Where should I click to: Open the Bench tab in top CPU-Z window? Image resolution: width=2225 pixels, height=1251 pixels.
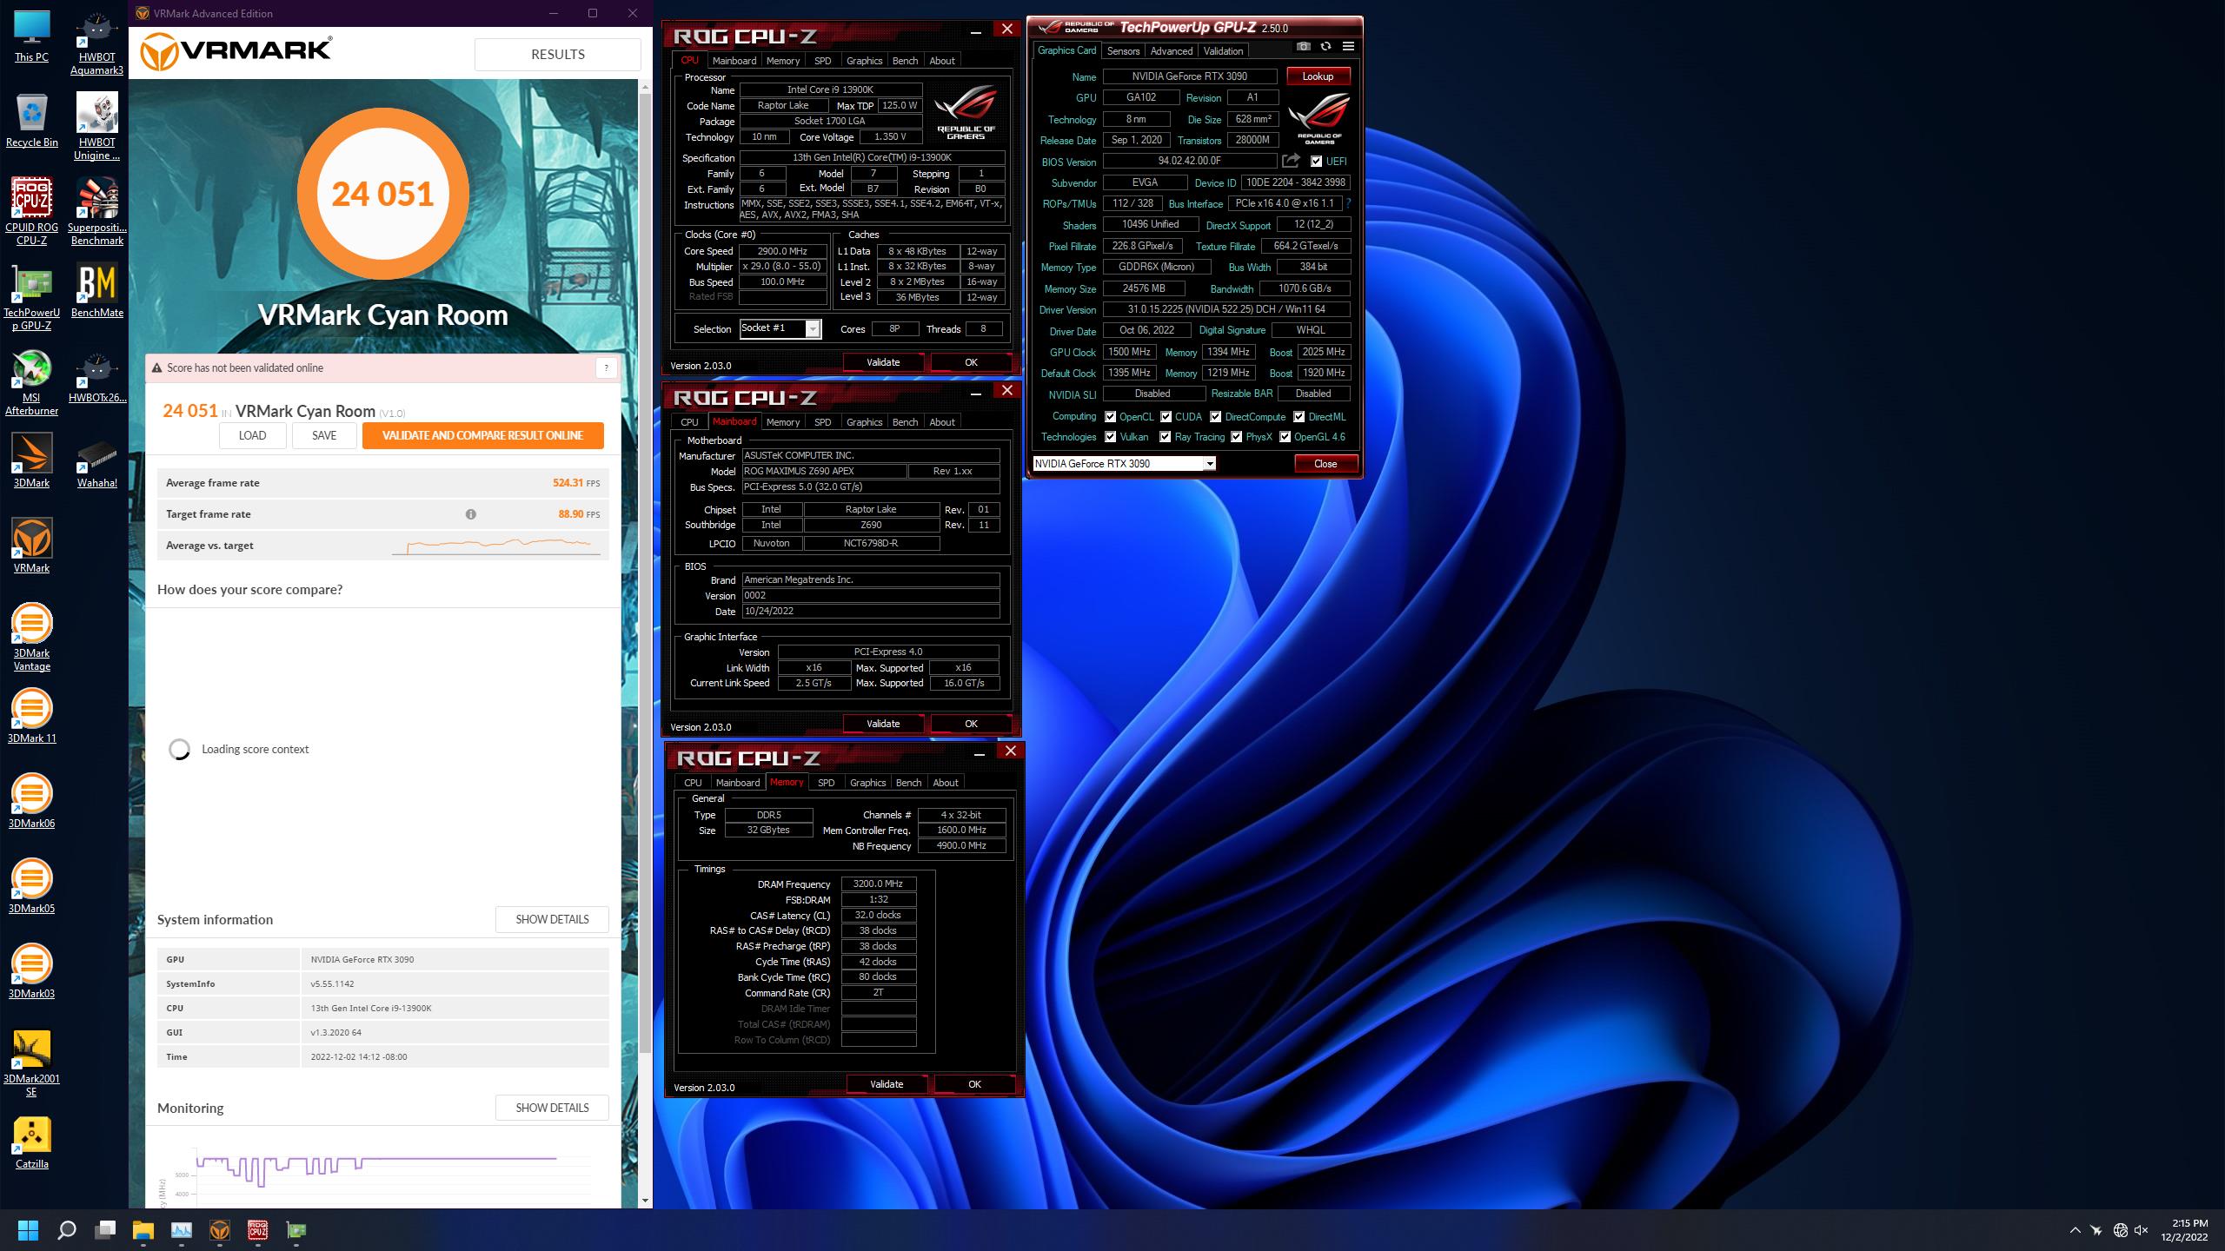[905, 61]
